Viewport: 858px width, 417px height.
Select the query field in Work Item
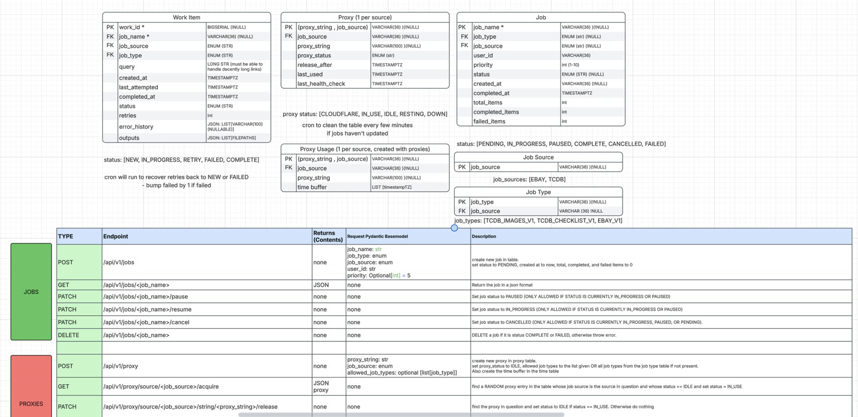162,66
